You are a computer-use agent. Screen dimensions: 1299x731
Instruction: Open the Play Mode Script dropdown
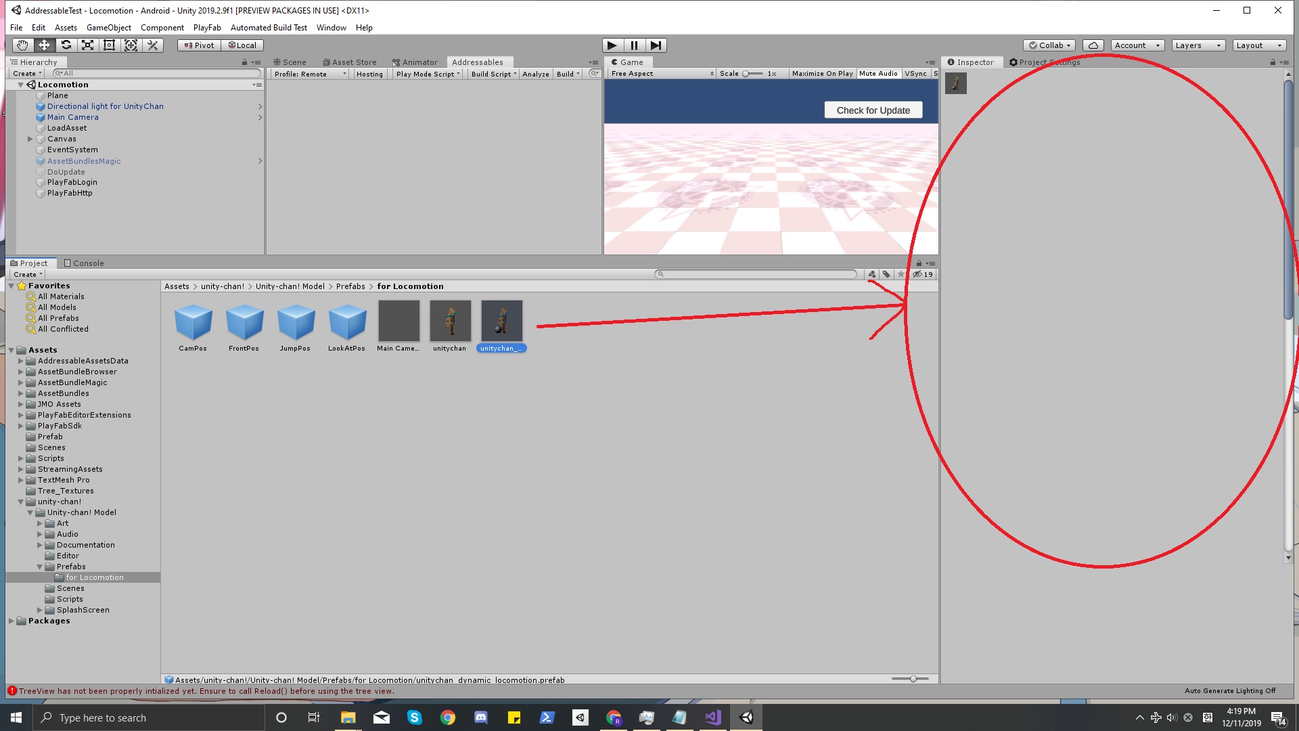tap(428, 74)
